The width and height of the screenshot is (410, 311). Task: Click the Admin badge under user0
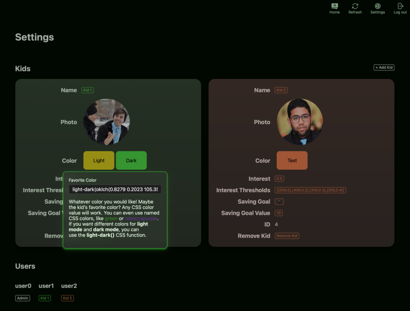(22, 298)
